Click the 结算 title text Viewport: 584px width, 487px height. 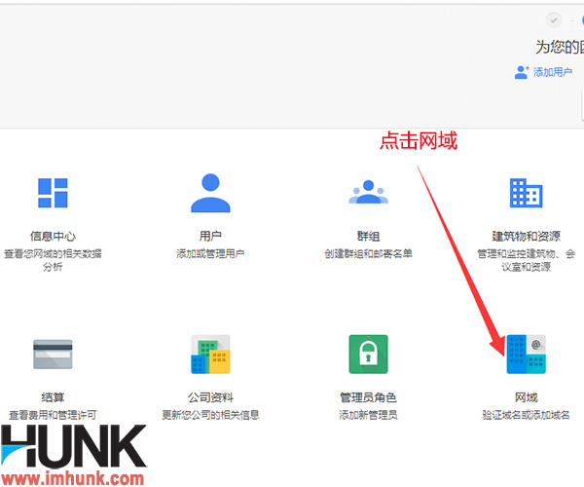53,397
